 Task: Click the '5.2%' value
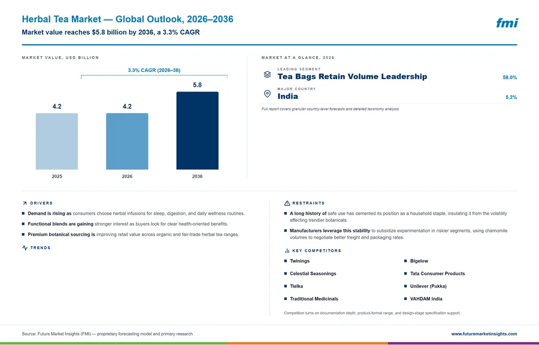(511, 97)
